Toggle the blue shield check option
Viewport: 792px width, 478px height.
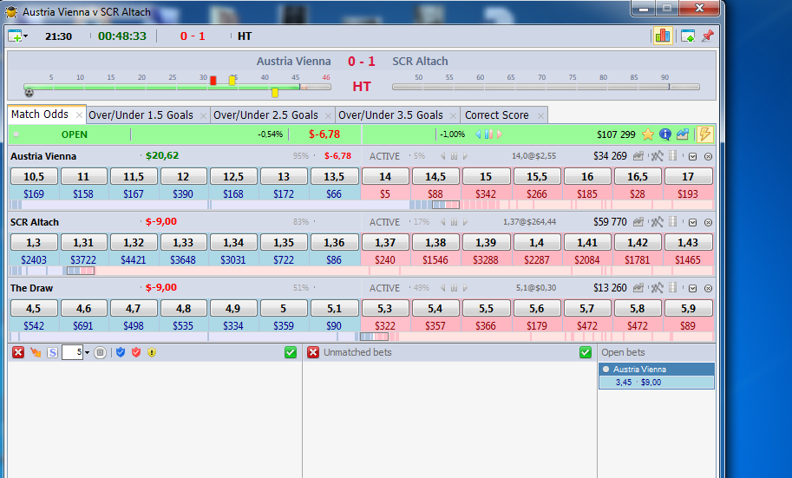pyautogui.click(x=121, y=352)
